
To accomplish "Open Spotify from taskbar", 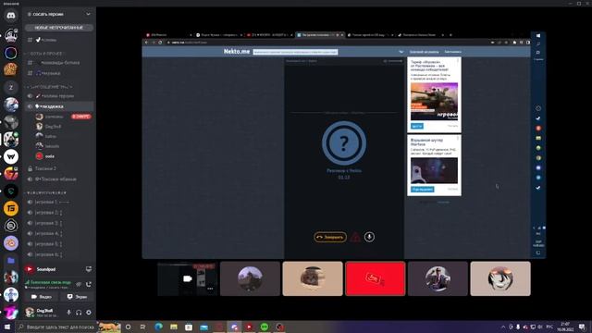I will click(265, 327).
